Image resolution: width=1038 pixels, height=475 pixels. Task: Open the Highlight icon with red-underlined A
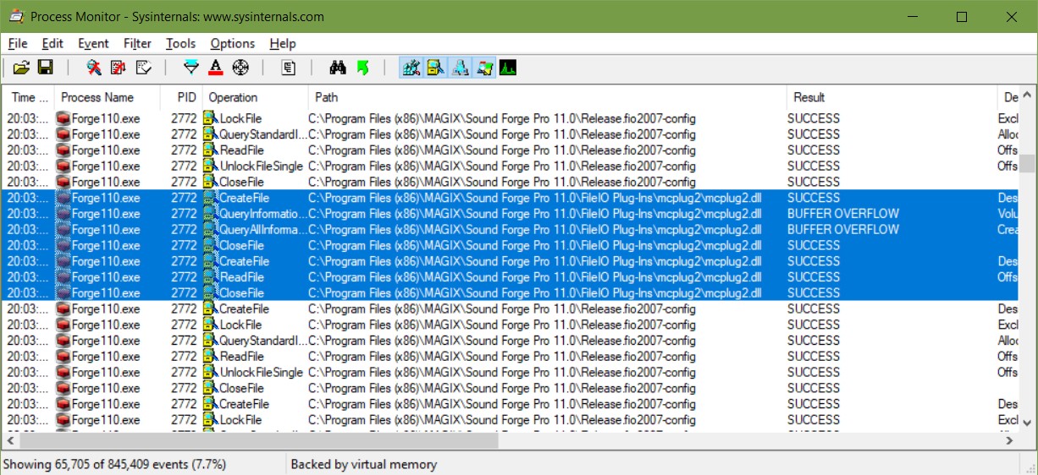point(216,68)
